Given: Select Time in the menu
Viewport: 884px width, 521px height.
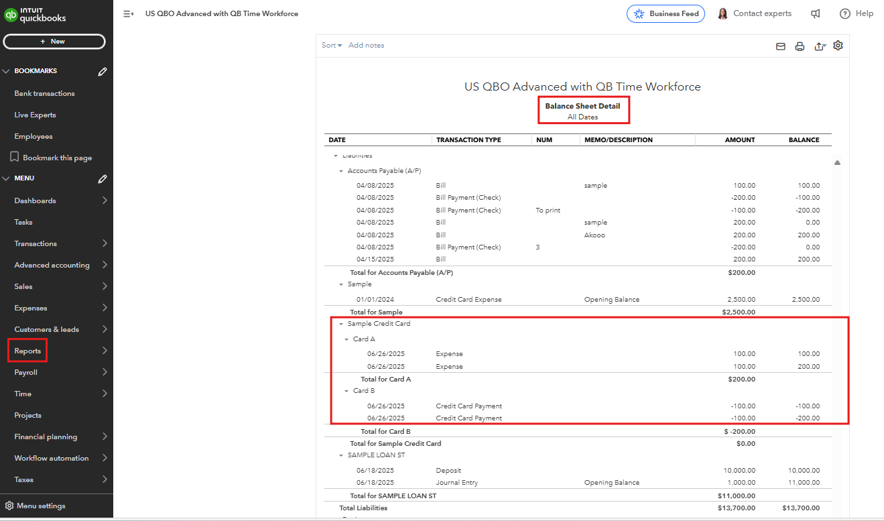Looking at the screenshot, I should point(23,394).
